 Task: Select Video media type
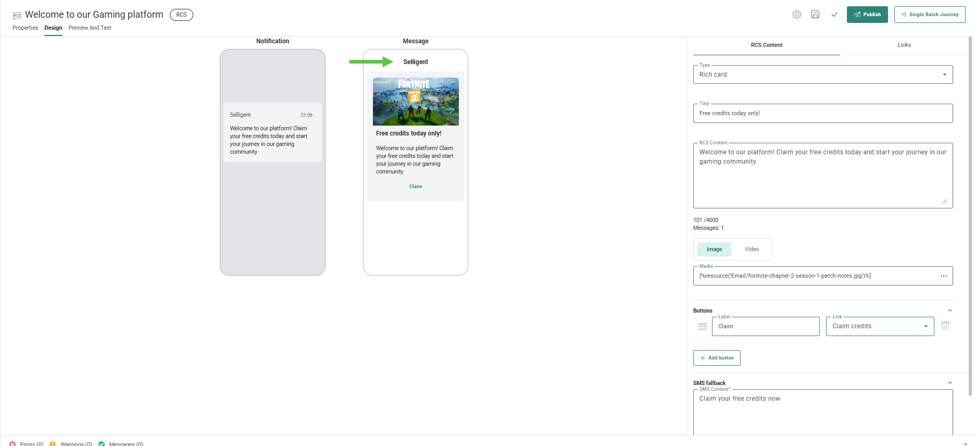[752, 250]
